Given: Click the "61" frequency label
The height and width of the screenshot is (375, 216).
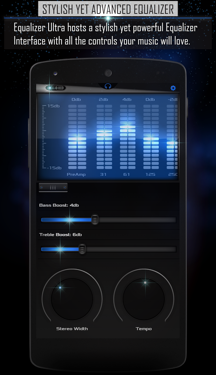Looking at the screenshot, I should (127, 174).
